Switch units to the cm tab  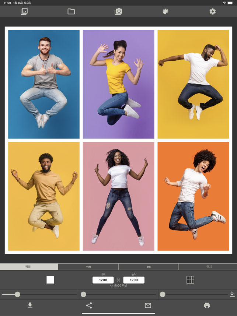[x=149, y=267]
